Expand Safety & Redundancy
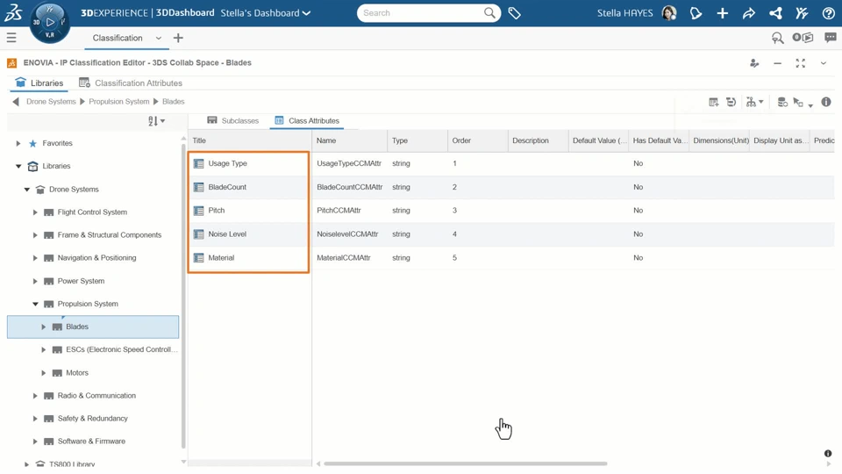 point(35,419)
